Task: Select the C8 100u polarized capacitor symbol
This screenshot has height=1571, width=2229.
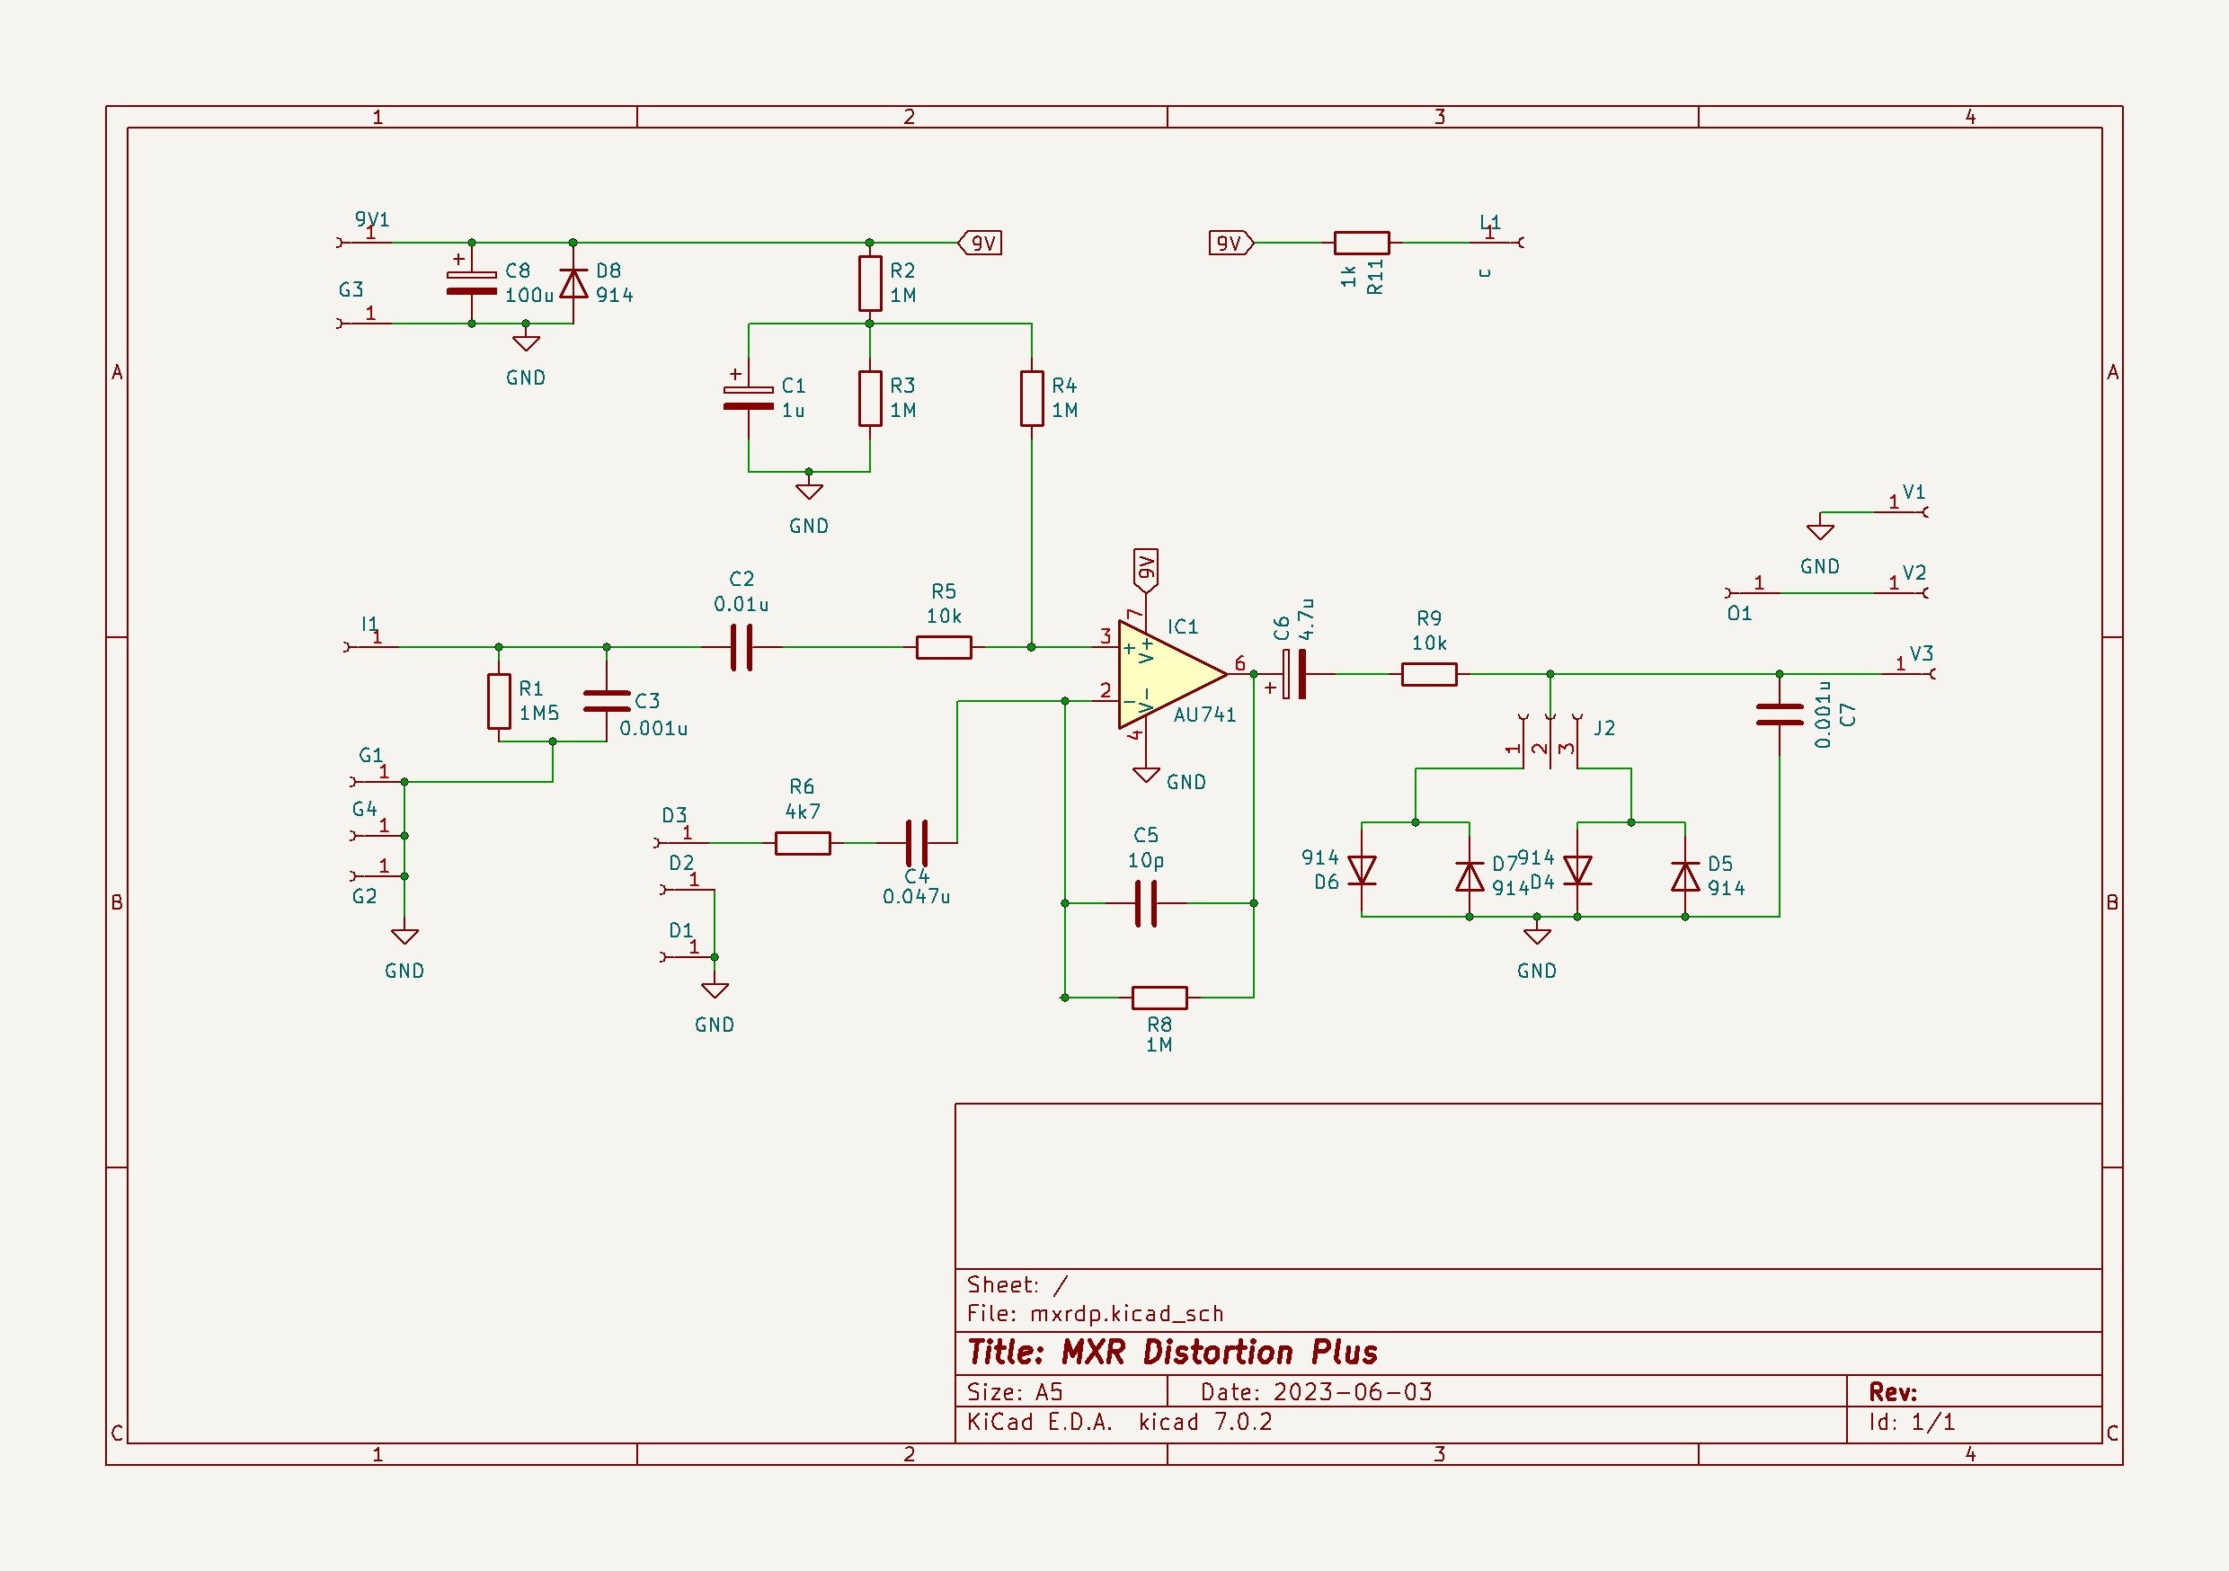Action: tap(472, 282)
